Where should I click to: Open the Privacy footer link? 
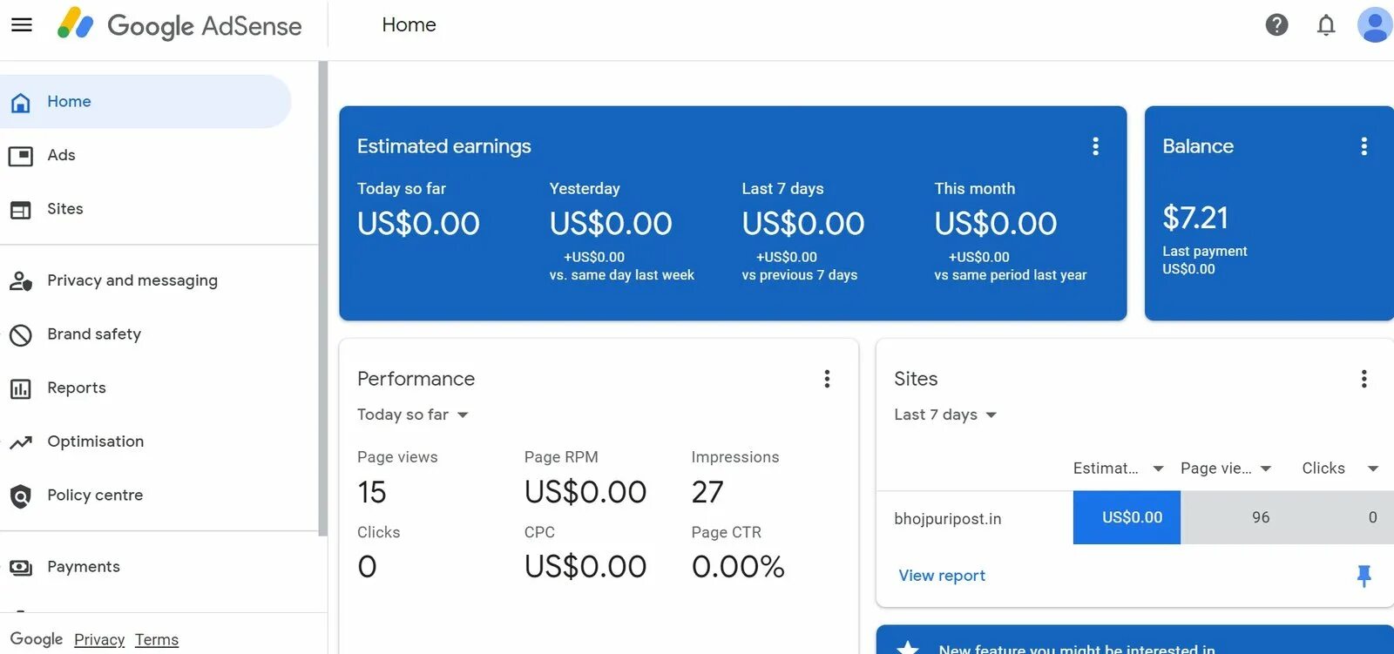point(99,640)
